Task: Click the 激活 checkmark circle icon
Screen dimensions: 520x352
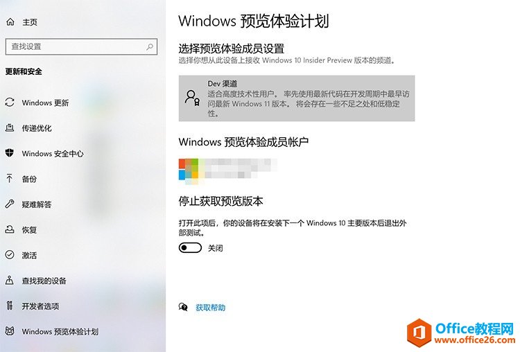Action: pyautogui.click(x=10, y=255)
